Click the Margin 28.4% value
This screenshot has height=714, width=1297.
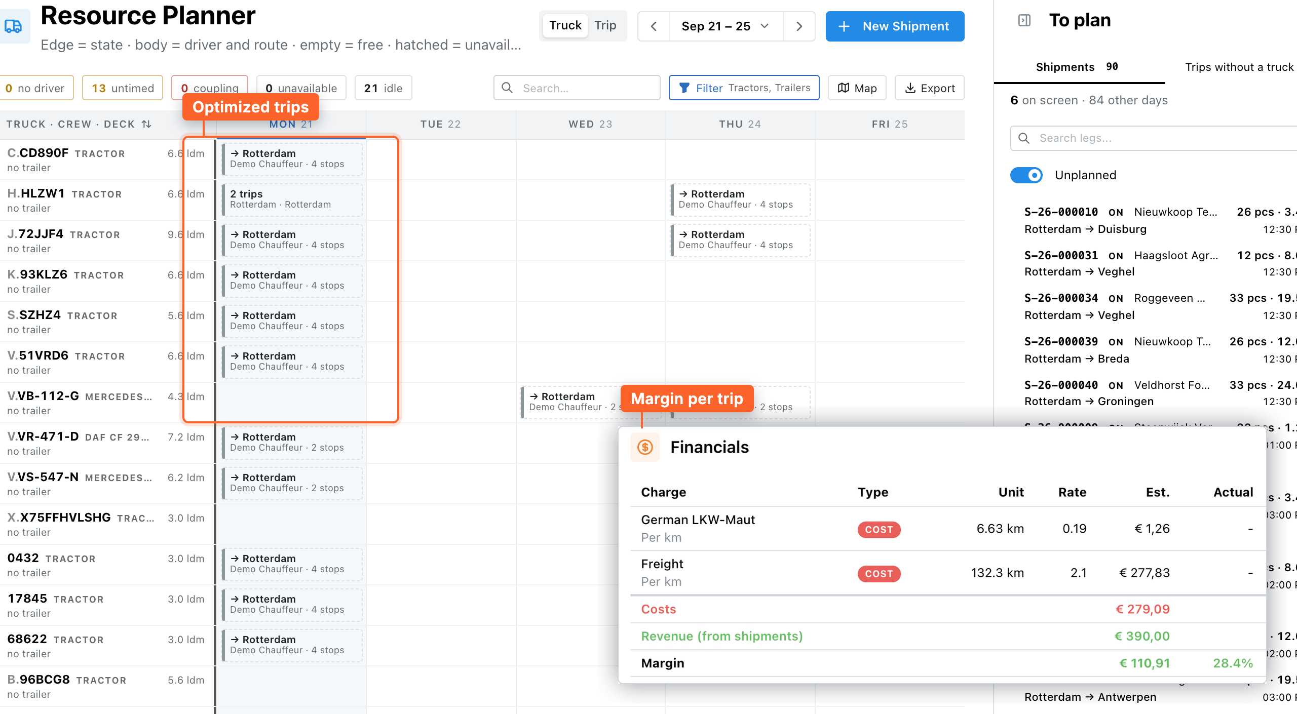coord(1233,663)
